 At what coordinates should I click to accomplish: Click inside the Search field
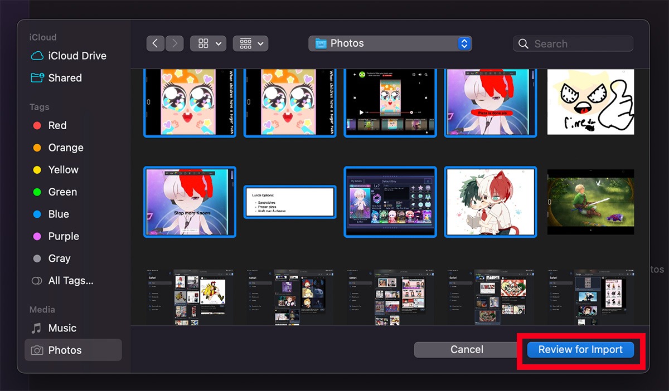coord(574,43)
